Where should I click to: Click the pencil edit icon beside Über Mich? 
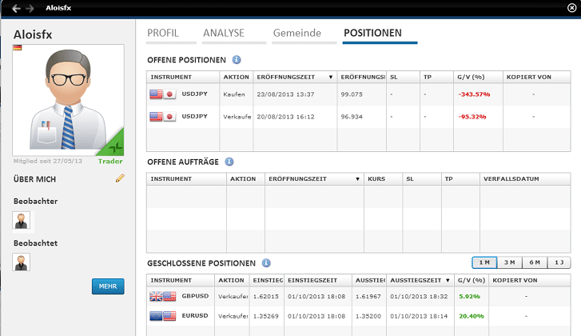click(120, 178)
